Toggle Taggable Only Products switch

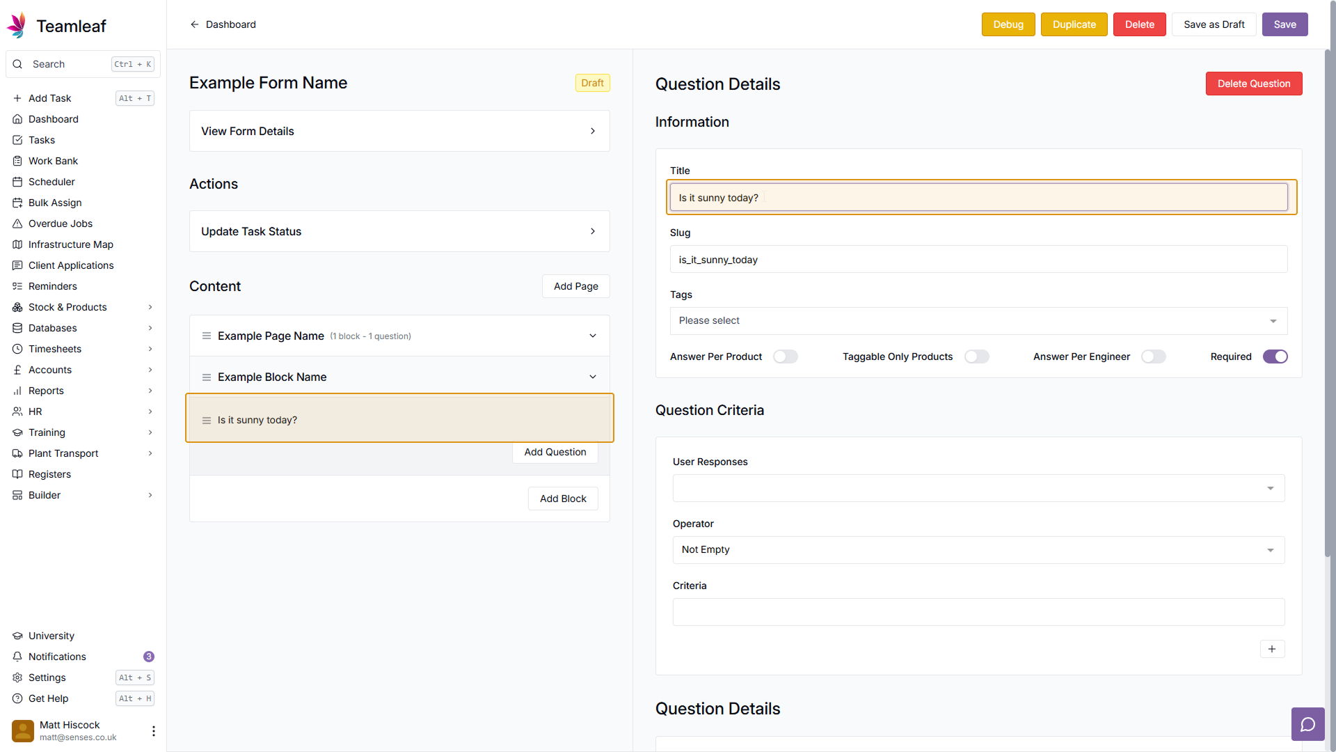[x=976, y=357]
